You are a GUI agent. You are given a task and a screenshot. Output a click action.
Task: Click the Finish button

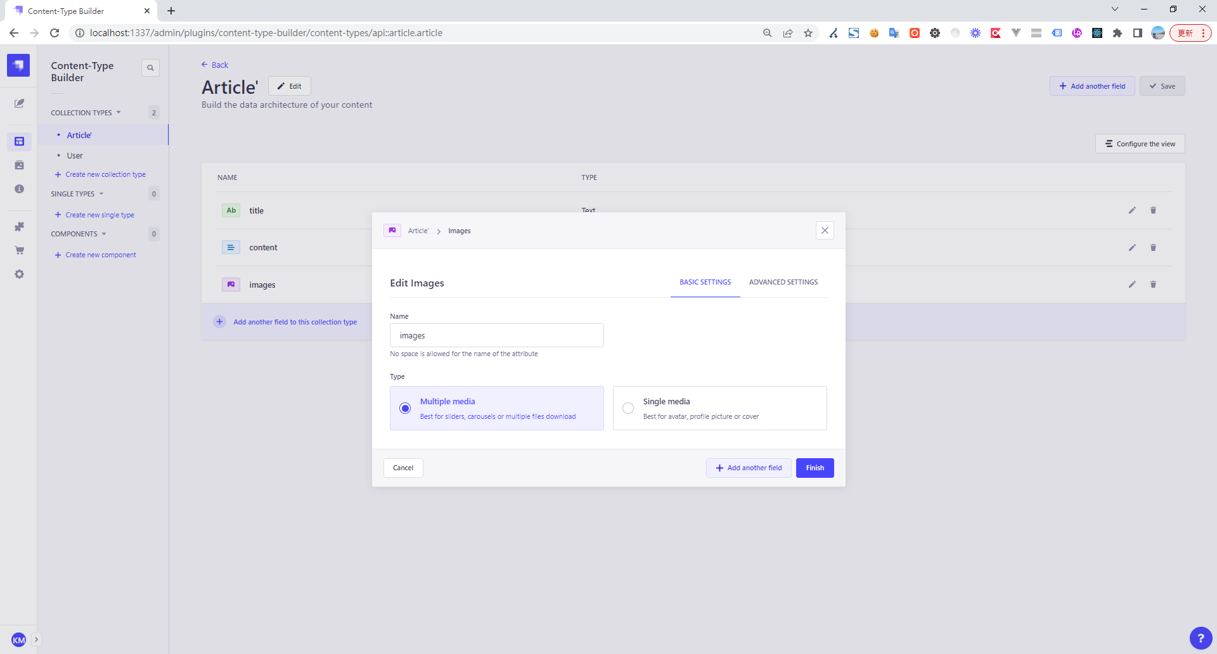click(815, 468)
